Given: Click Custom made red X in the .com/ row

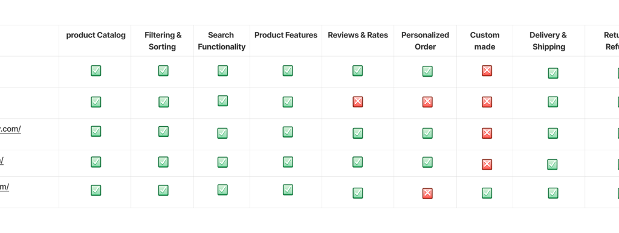Looking at the screenshot, I should (x=487, y=133).
